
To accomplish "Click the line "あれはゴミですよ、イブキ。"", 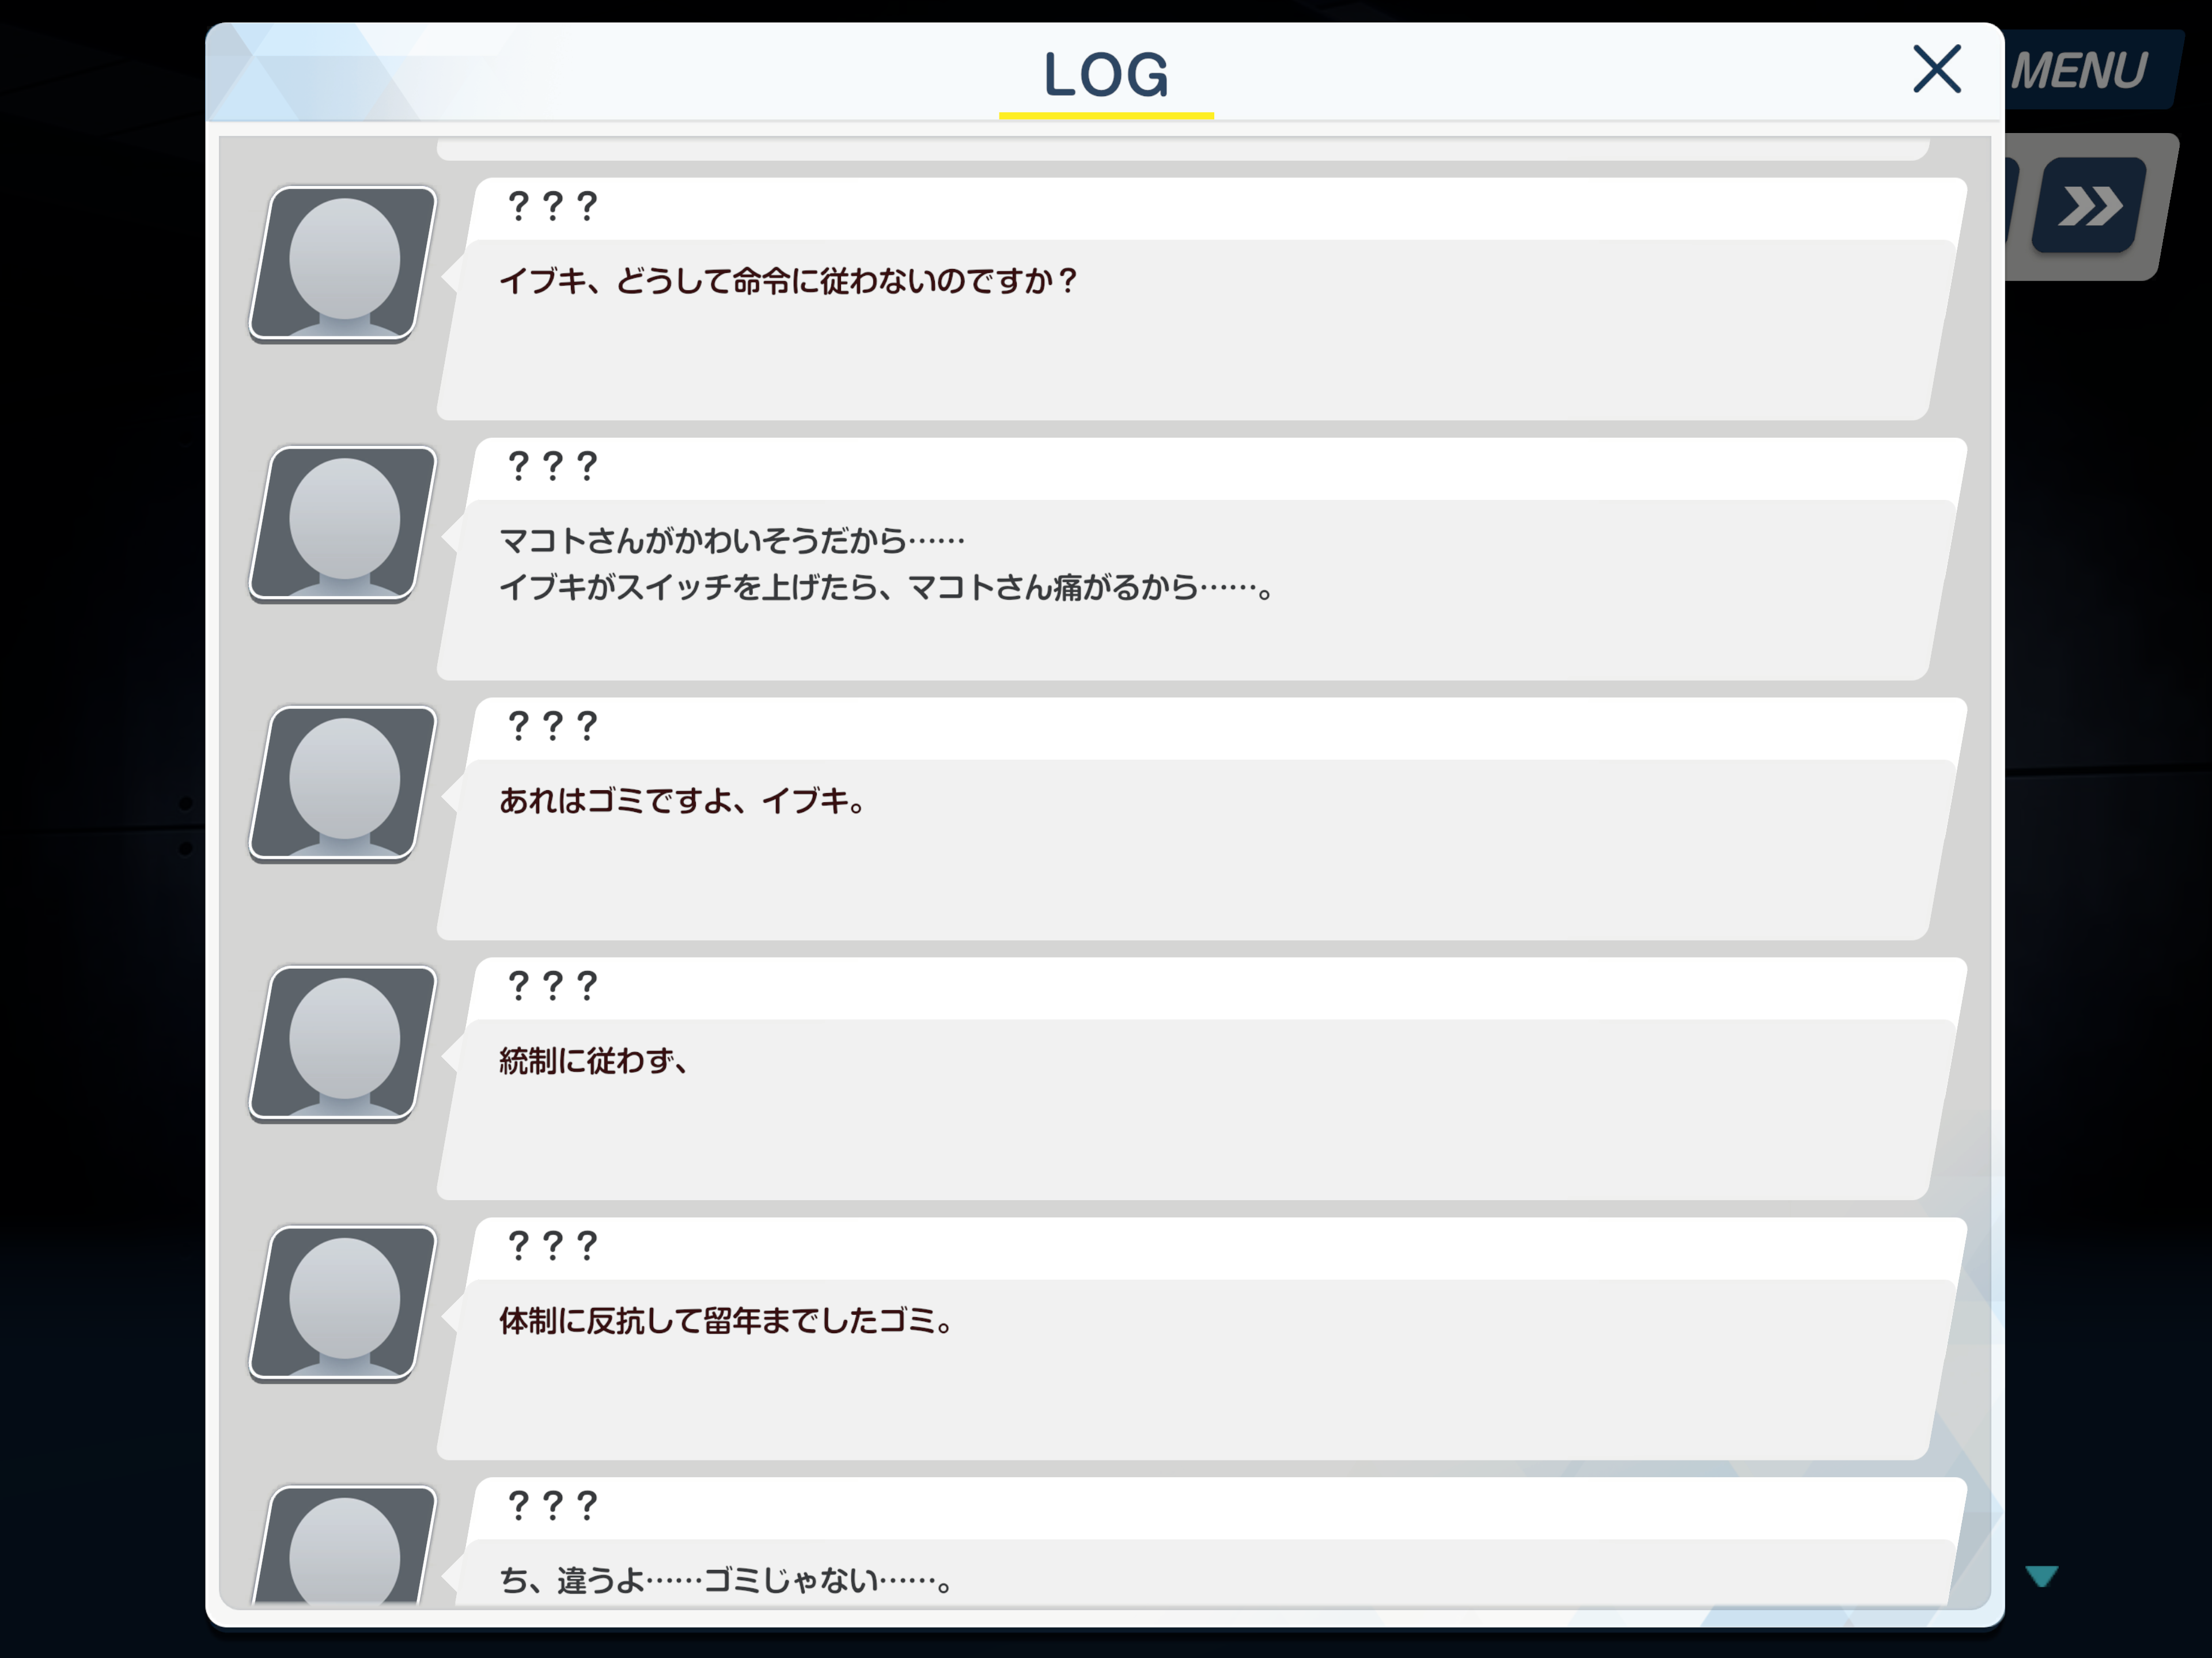I will [x=683, y=801].
